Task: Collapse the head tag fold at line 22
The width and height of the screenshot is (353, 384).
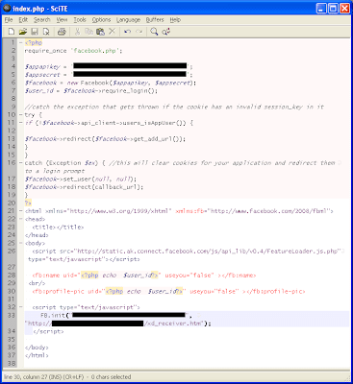Action: [x=20, y=219]
